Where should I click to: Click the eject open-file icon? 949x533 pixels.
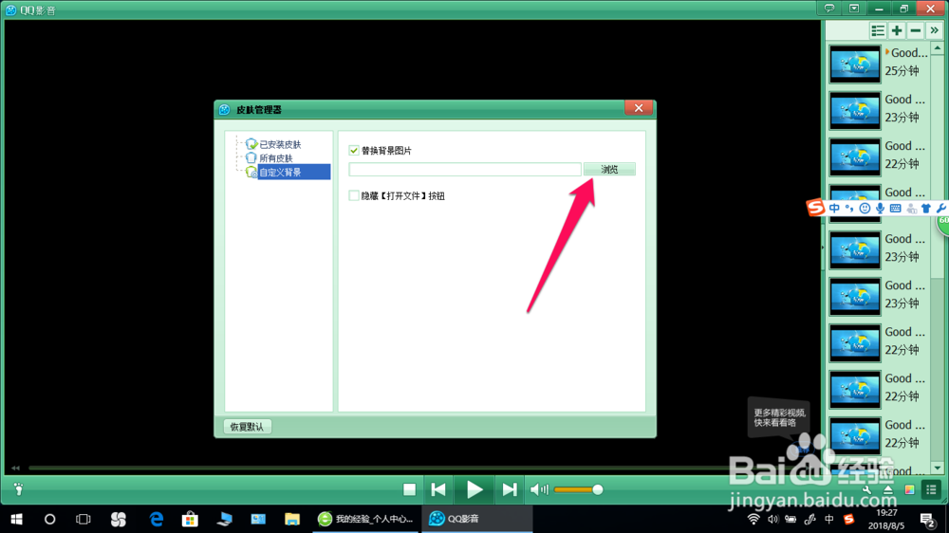888,490
